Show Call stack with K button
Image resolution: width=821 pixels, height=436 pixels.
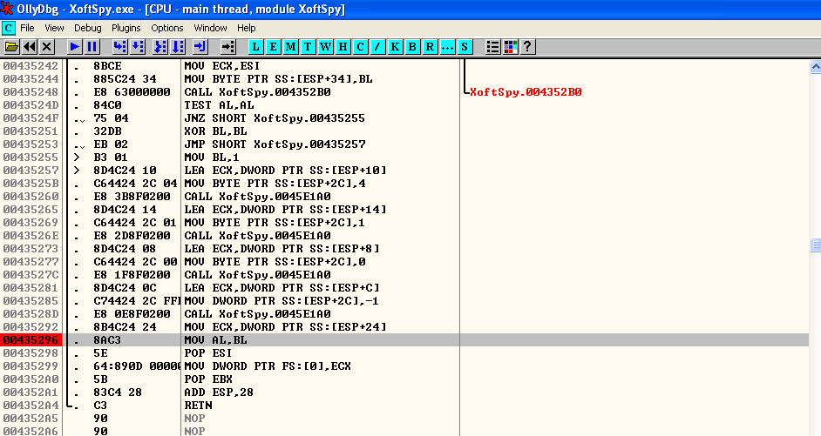coord(395,46)
